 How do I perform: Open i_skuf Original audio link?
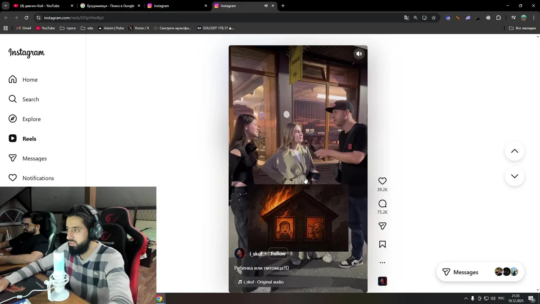tap(261, 282)
